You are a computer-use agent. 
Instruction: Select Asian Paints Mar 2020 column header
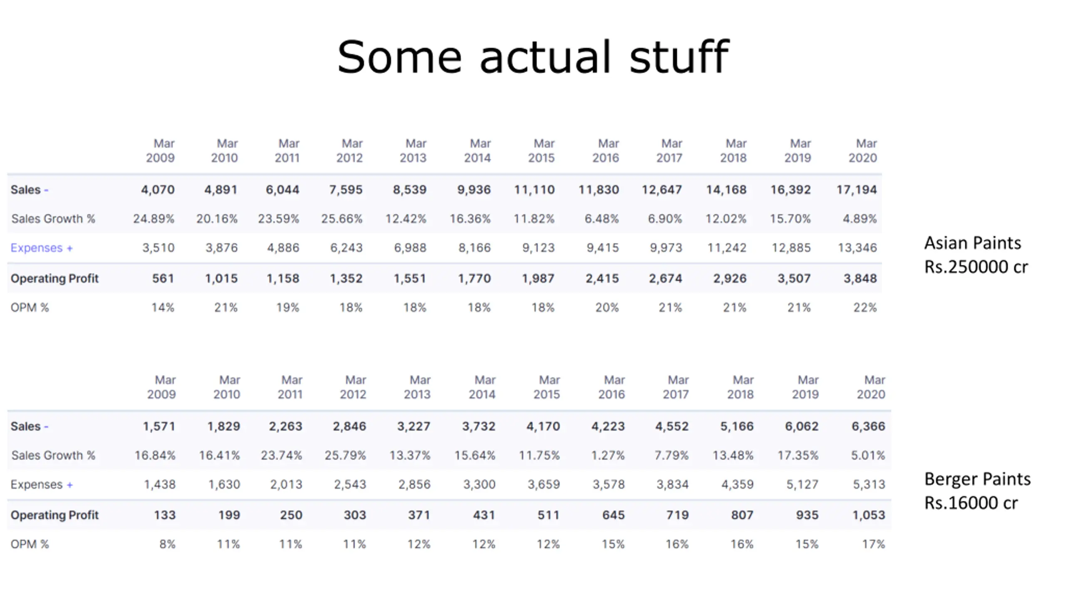pos(863,151)
